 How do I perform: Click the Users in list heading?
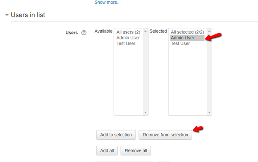click(x=28, y=15)
